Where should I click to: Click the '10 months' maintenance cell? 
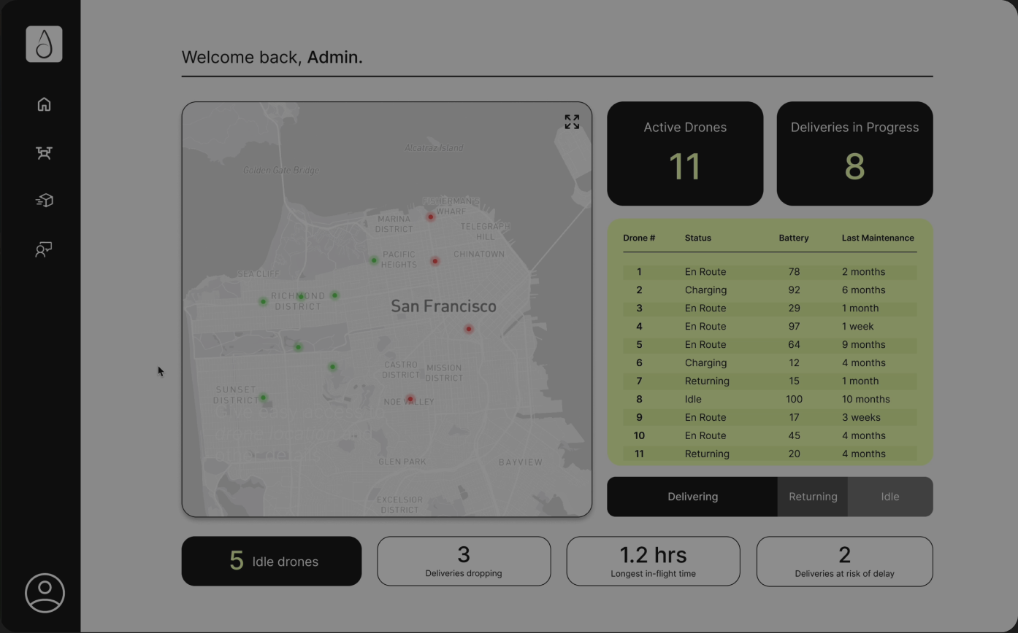pyautogui.click(x=865, y=399)
